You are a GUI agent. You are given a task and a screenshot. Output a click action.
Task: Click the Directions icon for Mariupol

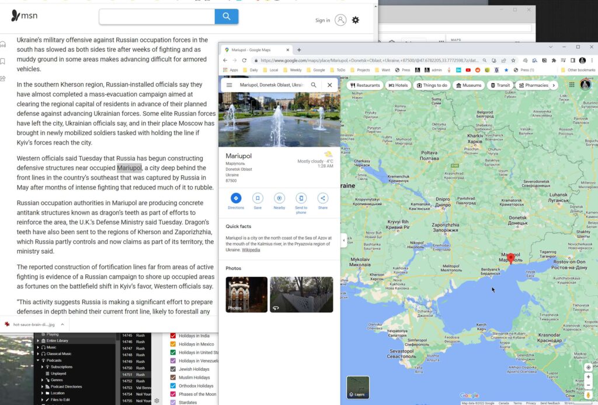236,198
